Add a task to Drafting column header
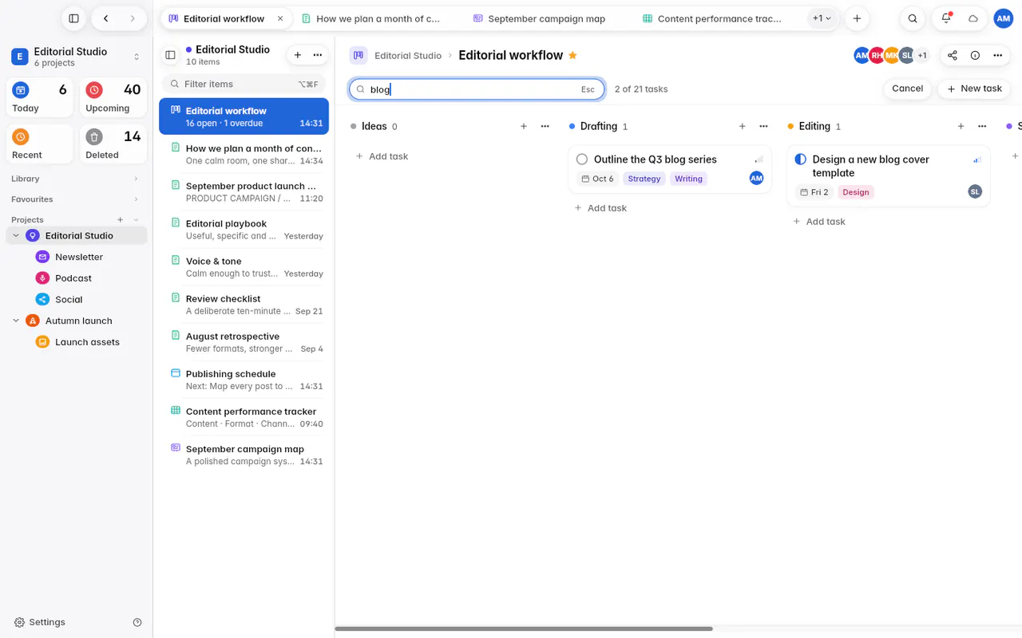The height and width of the screenshot is (638, 1022). tap(742, 126)
